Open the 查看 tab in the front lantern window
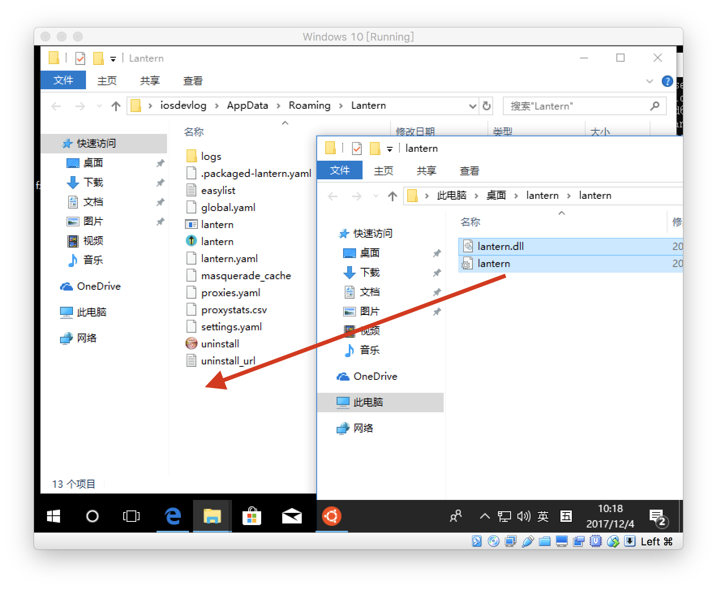Screen dimensions: 717x590 tap(470, 171)
